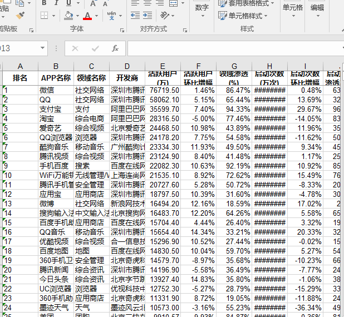Apply red font color

click(87, 16)
